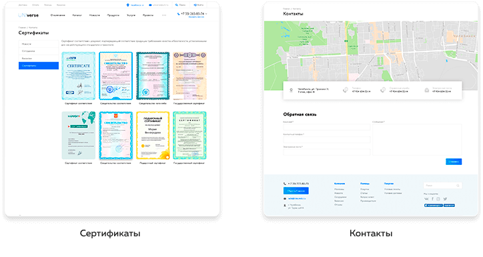Click the Покупки footer column heading
This screenshot has width=483, height=257.
click(389, 184)
